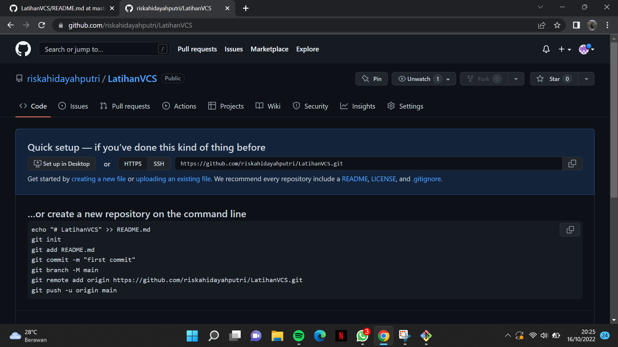Screen dimensions: 618x347
Task: Open your profile avatar menu
Action: pyautogui.click(x=586, y=49)
